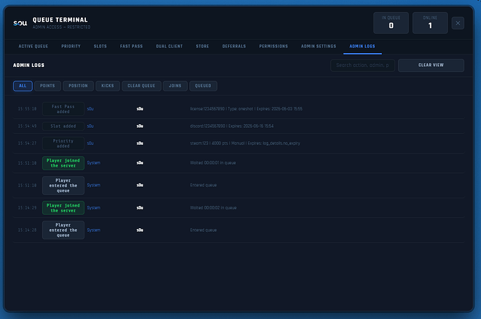Click Player entered the queue badge at 15:14:28

pos(64,230)
